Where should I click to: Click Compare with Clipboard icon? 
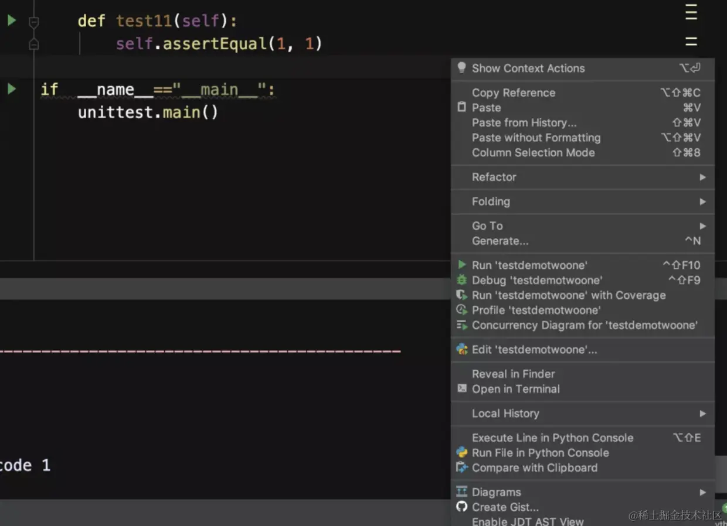[462, 467]
